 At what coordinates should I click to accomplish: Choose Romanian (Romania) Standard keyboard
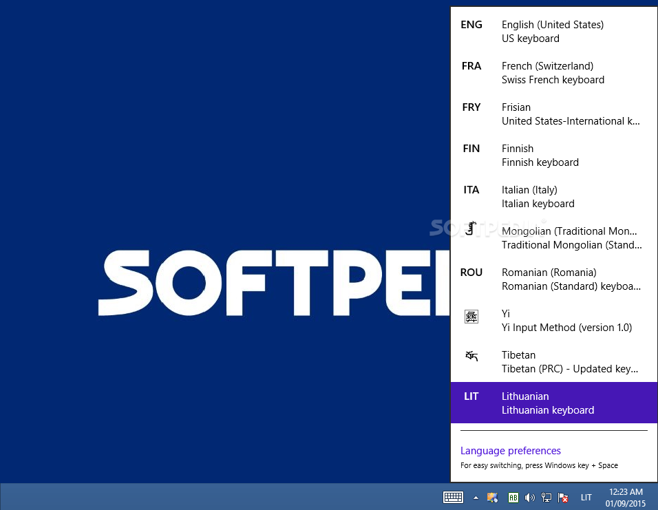[x=554, y=279]
